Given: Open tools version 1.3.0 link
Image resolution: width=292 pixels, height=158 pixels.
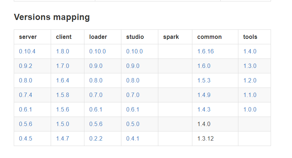Looking at the screenshot, I should click(250, 66).
